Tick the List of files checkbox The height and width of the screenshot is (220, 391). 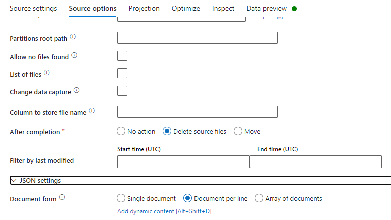pyautogui.click(x=122, y=73)
